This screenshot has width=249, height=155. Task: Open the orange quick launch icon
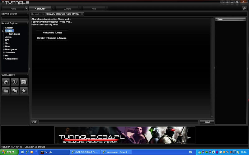32,152
